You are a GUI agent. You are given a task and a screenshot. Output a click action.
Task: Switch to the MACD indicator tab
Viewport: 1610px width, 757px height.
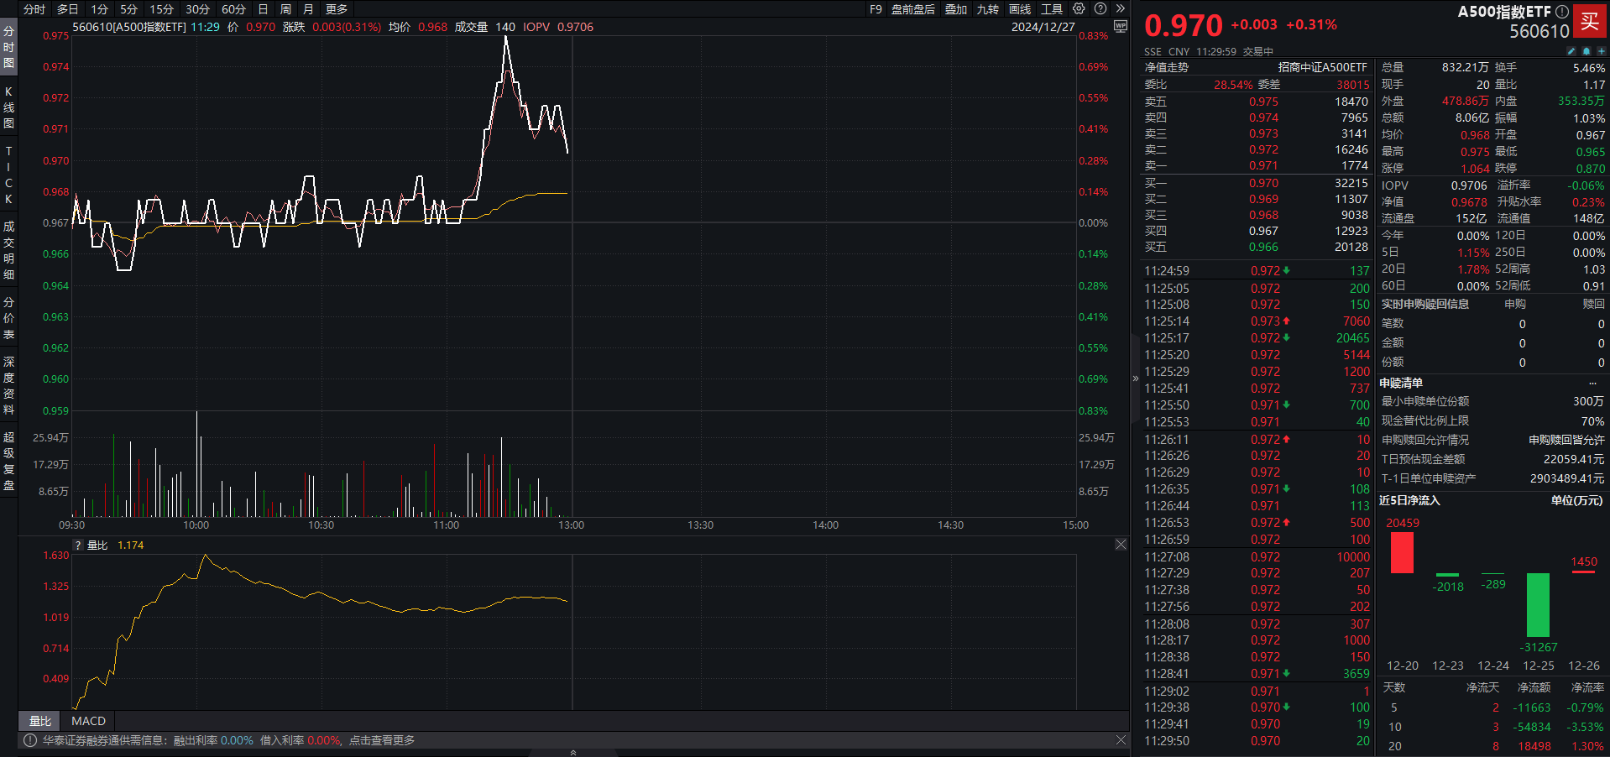click(88, 721)
